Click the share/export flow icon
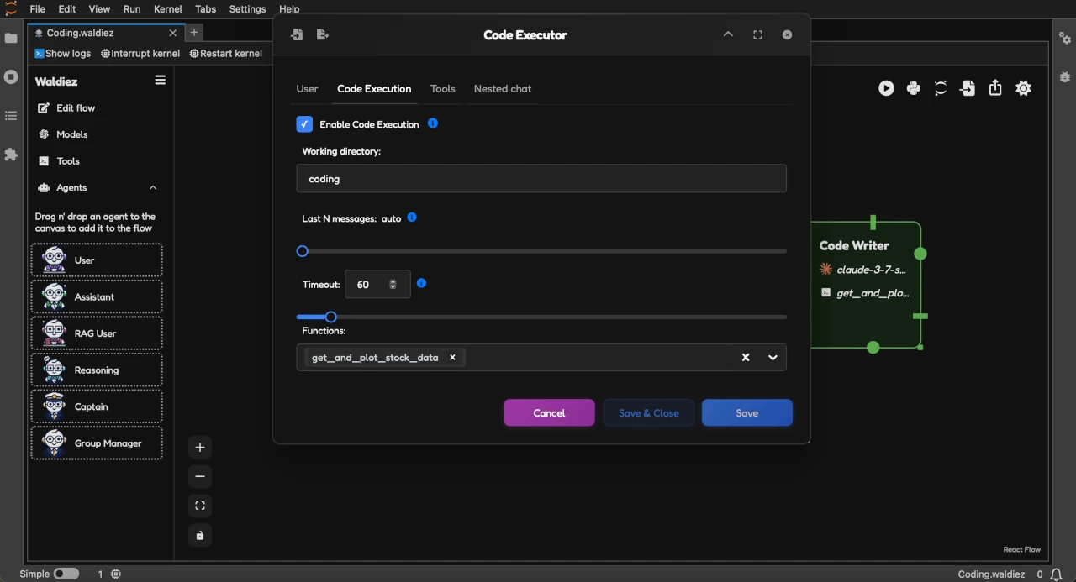The image size is (1076, 582). (995, 88)
